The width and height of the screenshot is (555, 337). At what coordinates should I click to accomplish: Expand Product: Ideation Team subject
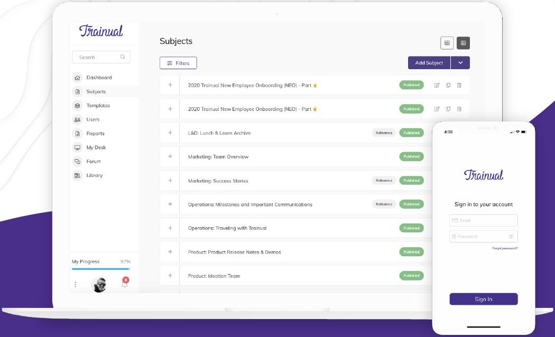pyautogui.click(x=170, y=276)
